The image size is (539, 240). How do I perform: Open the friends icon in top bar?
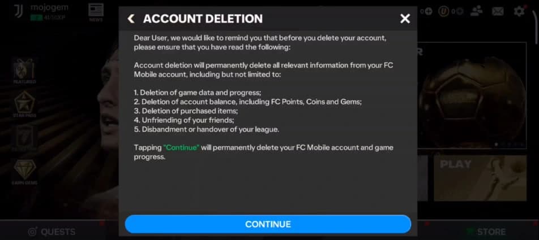[x=477, y=11]
